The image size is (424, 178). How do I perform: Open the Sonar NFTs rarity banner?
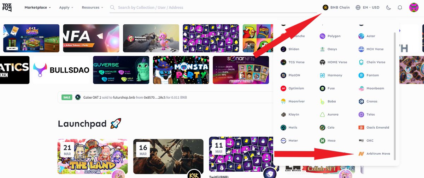[x=241, y=70]
